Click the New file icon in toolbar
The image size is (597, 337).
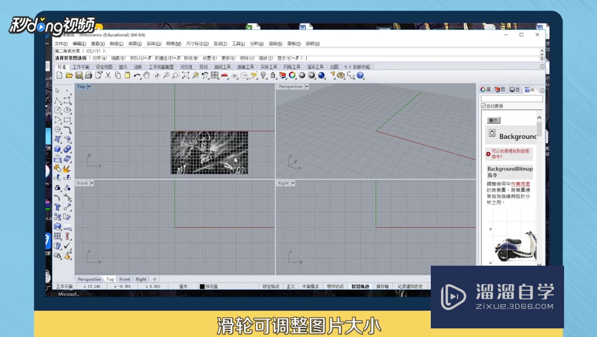pyautogui.click(x=60, y=75)
